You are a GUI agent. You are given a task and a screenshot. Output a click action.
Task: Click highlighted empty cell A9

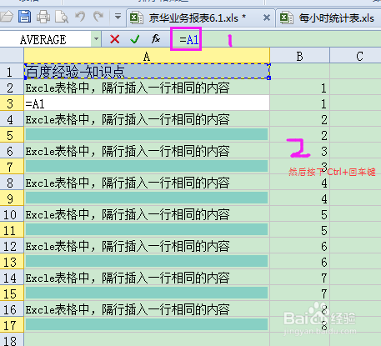pos(147,198)
